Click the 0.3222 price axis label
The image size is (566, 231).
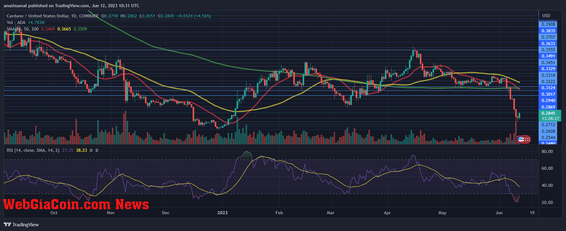point(548,81)
